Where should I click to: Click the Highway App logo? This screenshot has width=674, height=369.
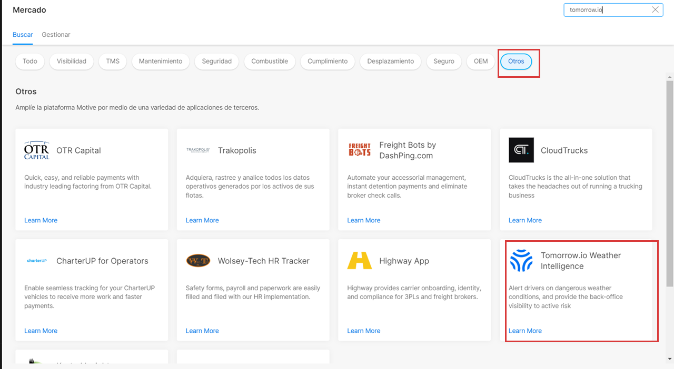[360, 261]
